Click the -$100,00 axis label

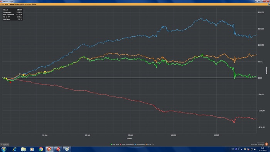[261, 111]
